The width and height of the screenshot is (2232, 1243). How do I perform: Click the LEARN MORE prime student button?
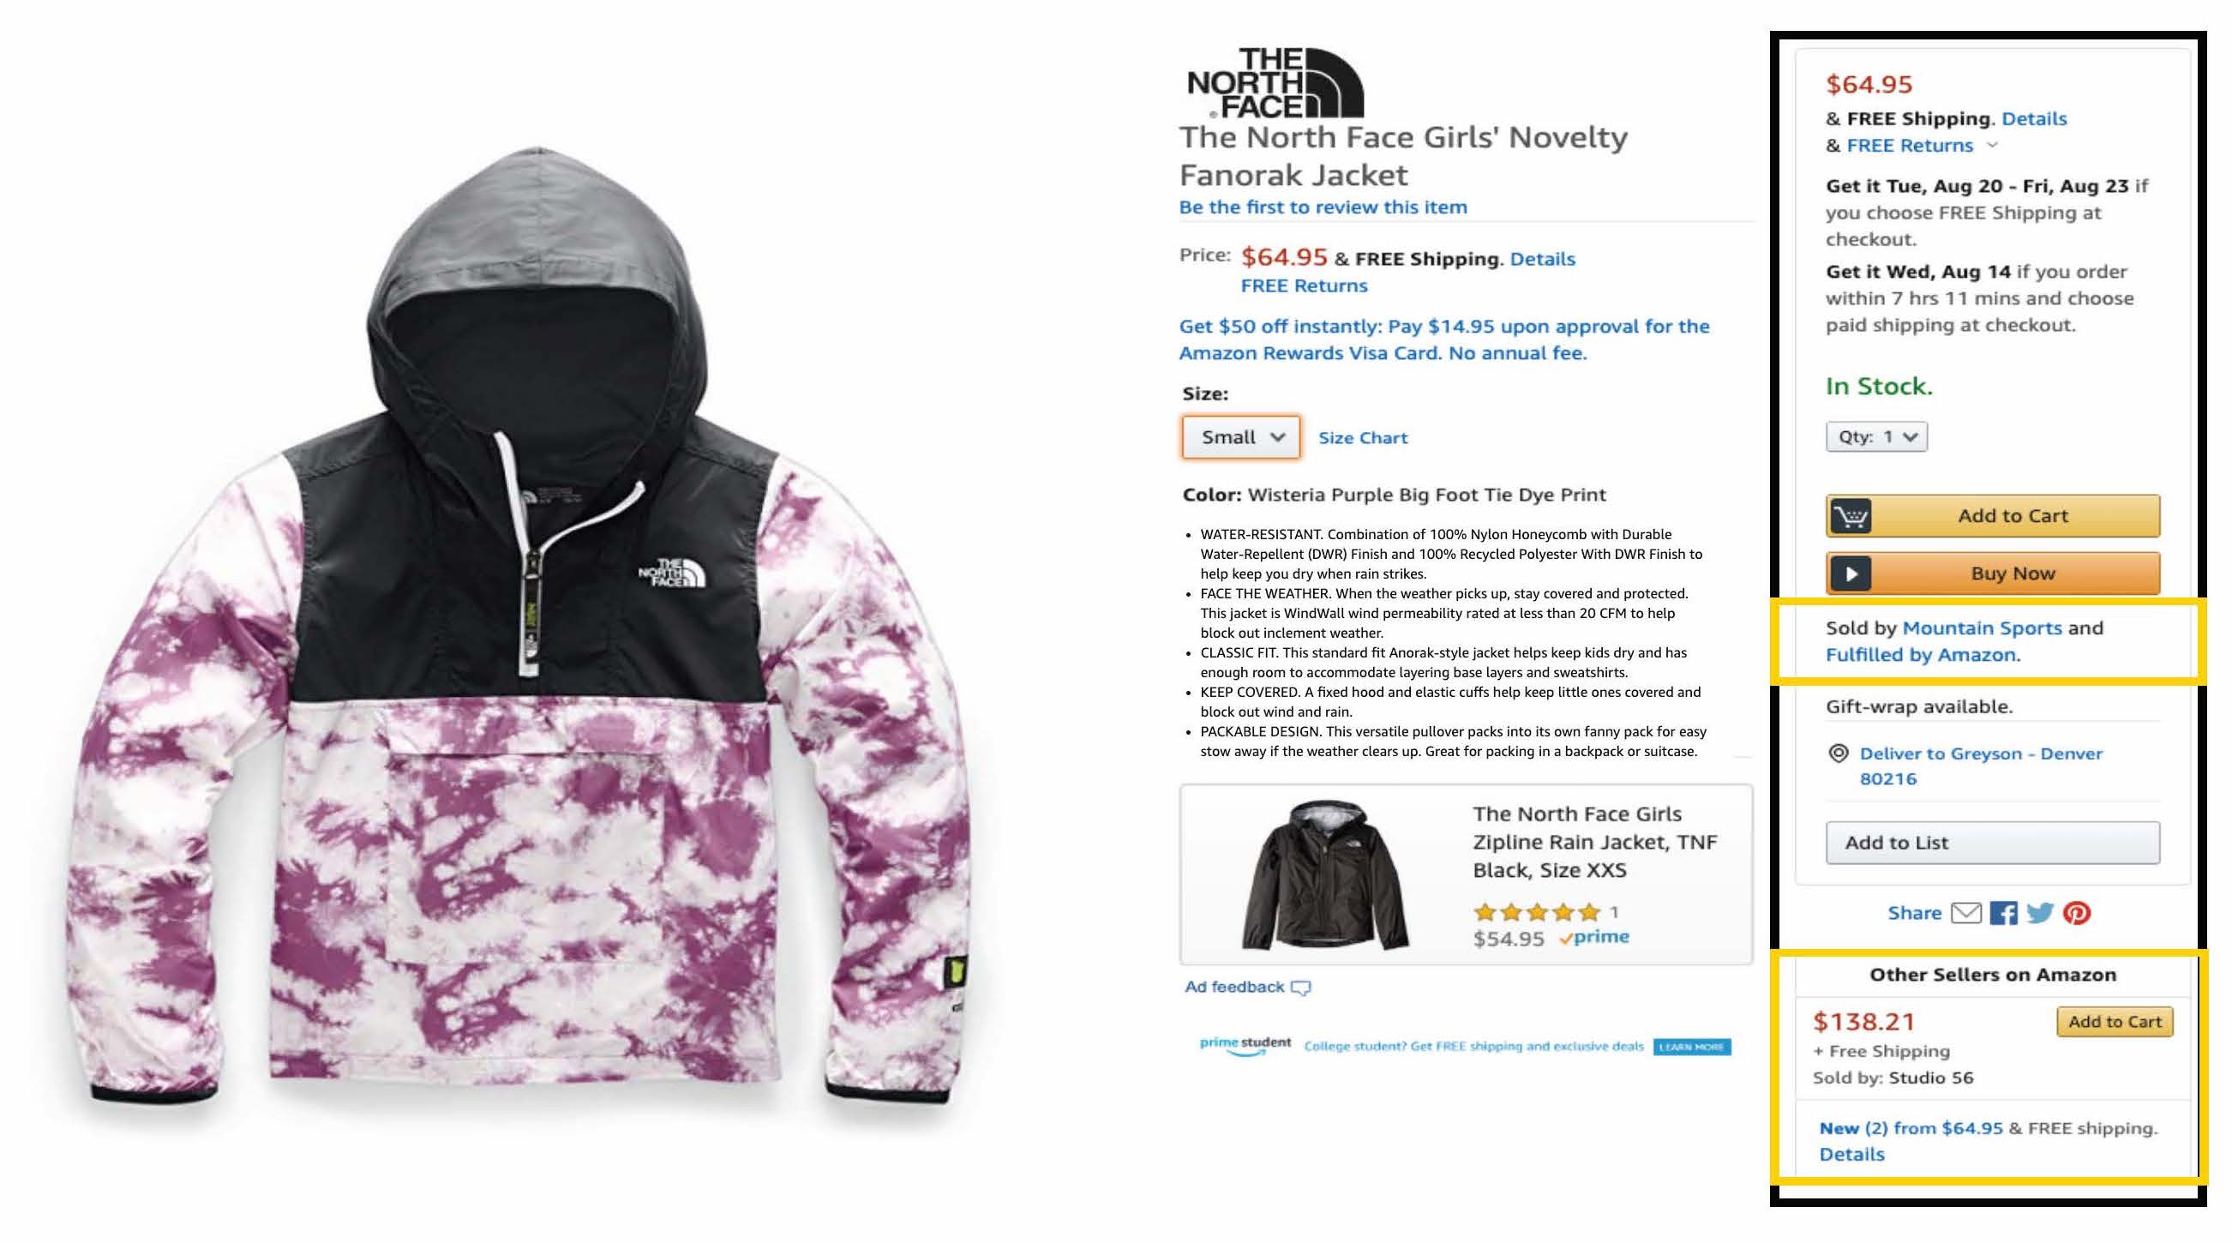pyautogui.click(x=1692, y=1047)
